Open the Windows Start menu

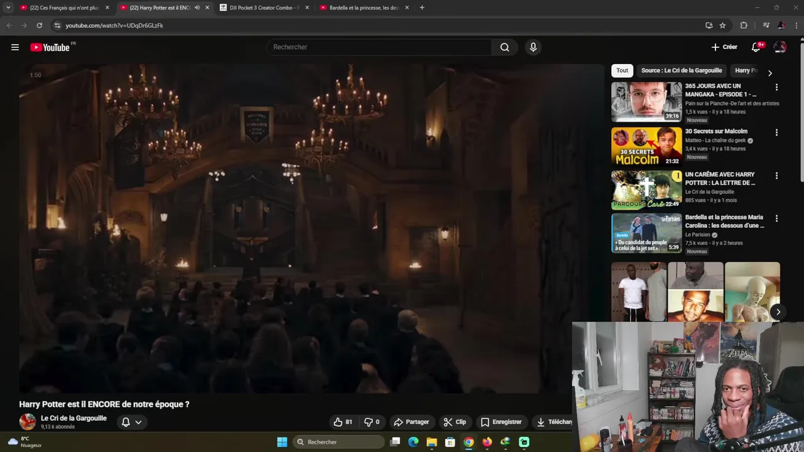[282, 442]
